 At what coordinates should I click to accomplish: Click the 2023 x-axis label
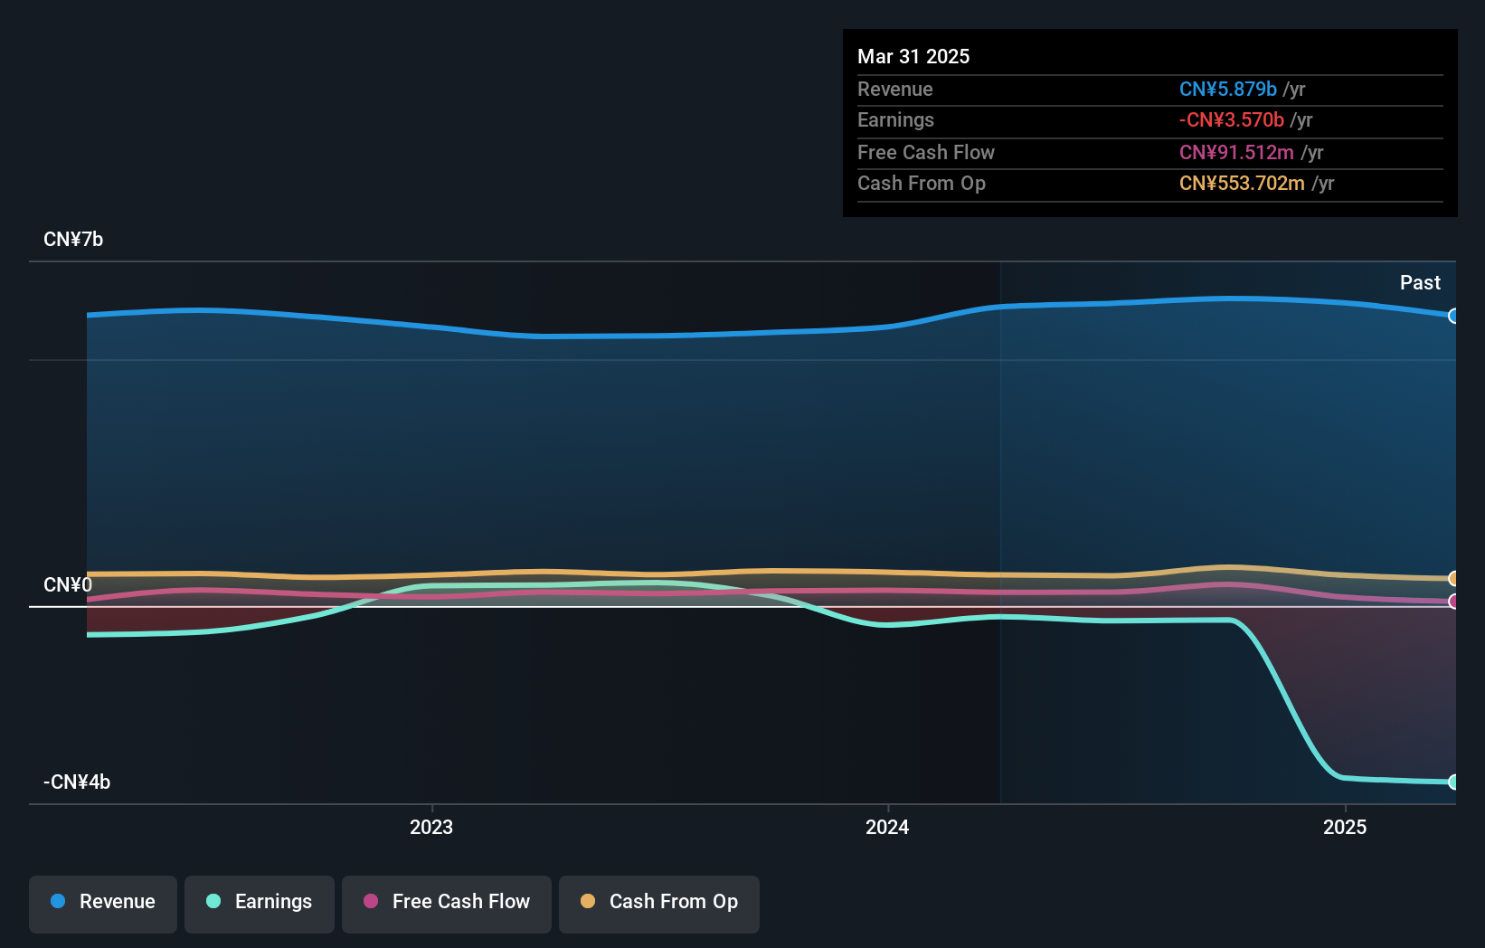[431, 827]
